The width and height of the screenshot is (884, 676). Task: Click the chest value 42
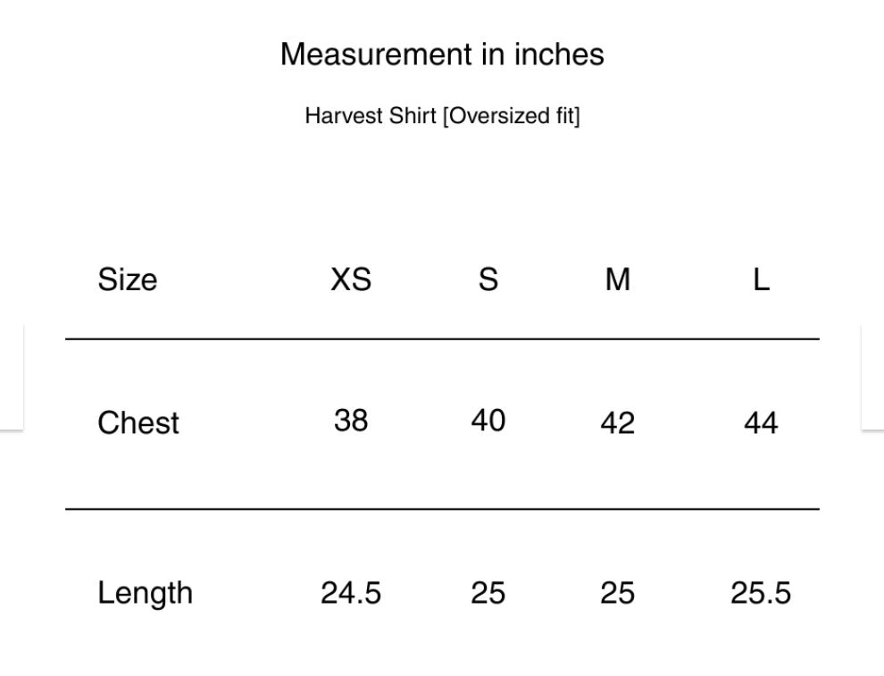click(x=617, y=422)
